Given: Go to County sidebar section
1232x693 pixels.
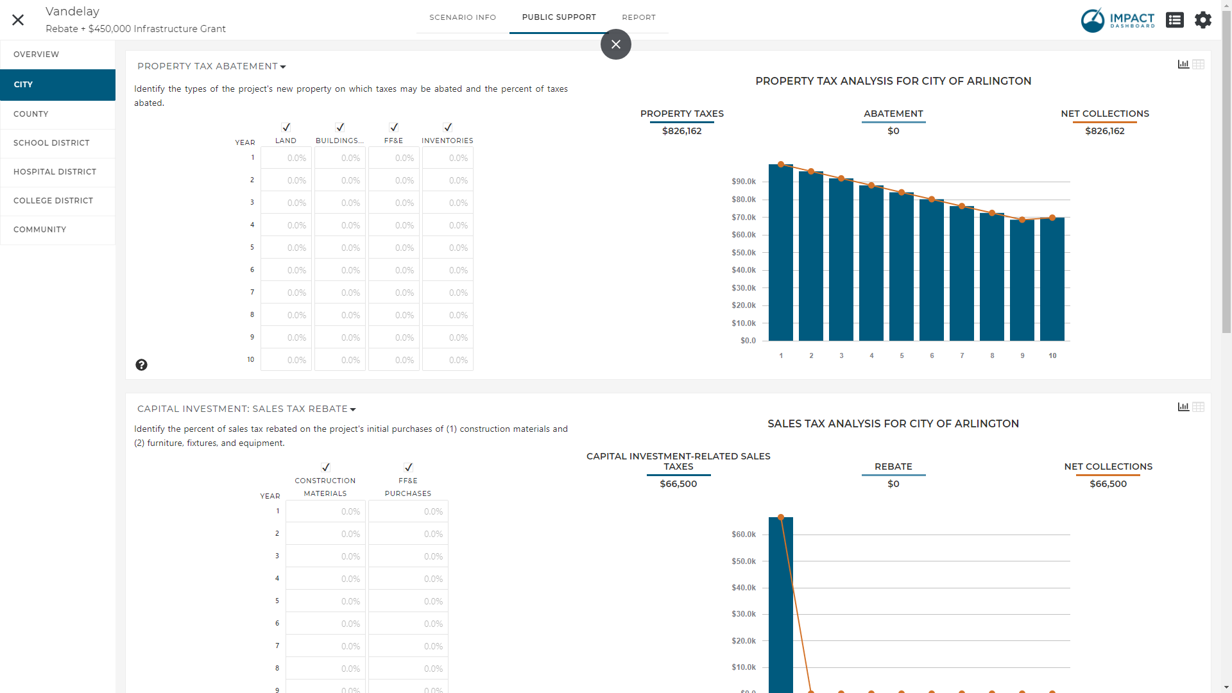Looking at the screenshot, I should pos(31,114).
